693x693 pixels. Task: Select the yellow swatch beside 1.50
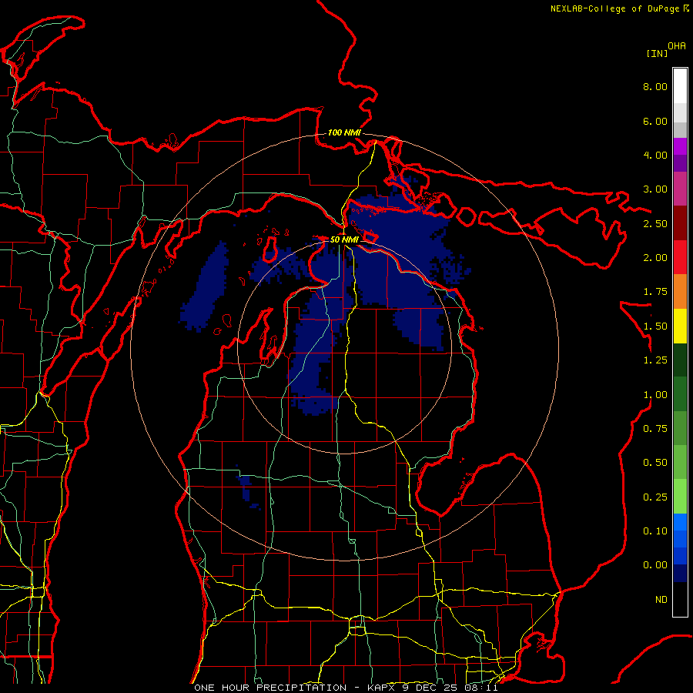680,326
